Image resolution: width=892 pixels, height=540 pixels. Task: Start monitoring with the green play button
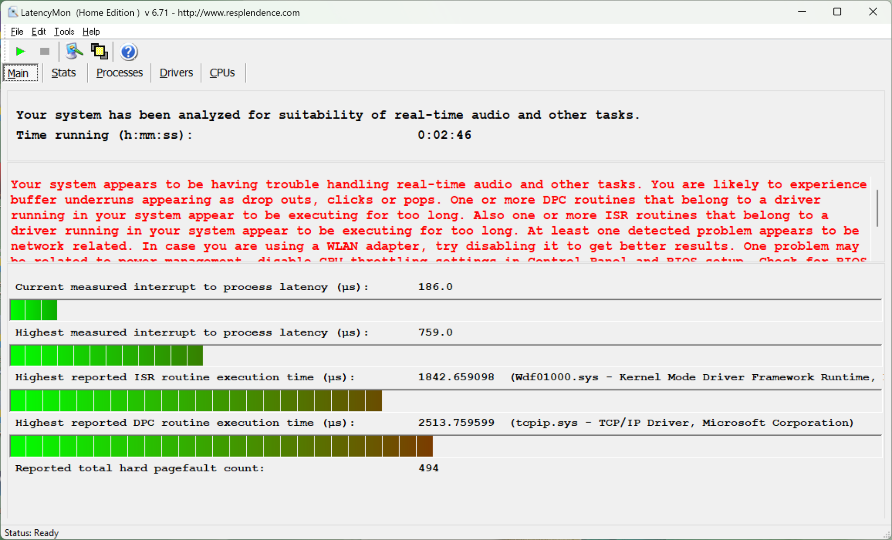pyautogui.click(x=20, y=52)
